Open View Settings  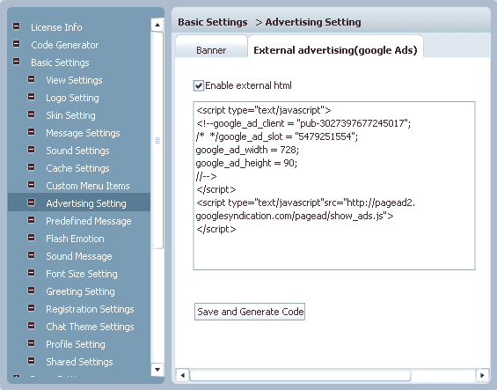point(74,80)
